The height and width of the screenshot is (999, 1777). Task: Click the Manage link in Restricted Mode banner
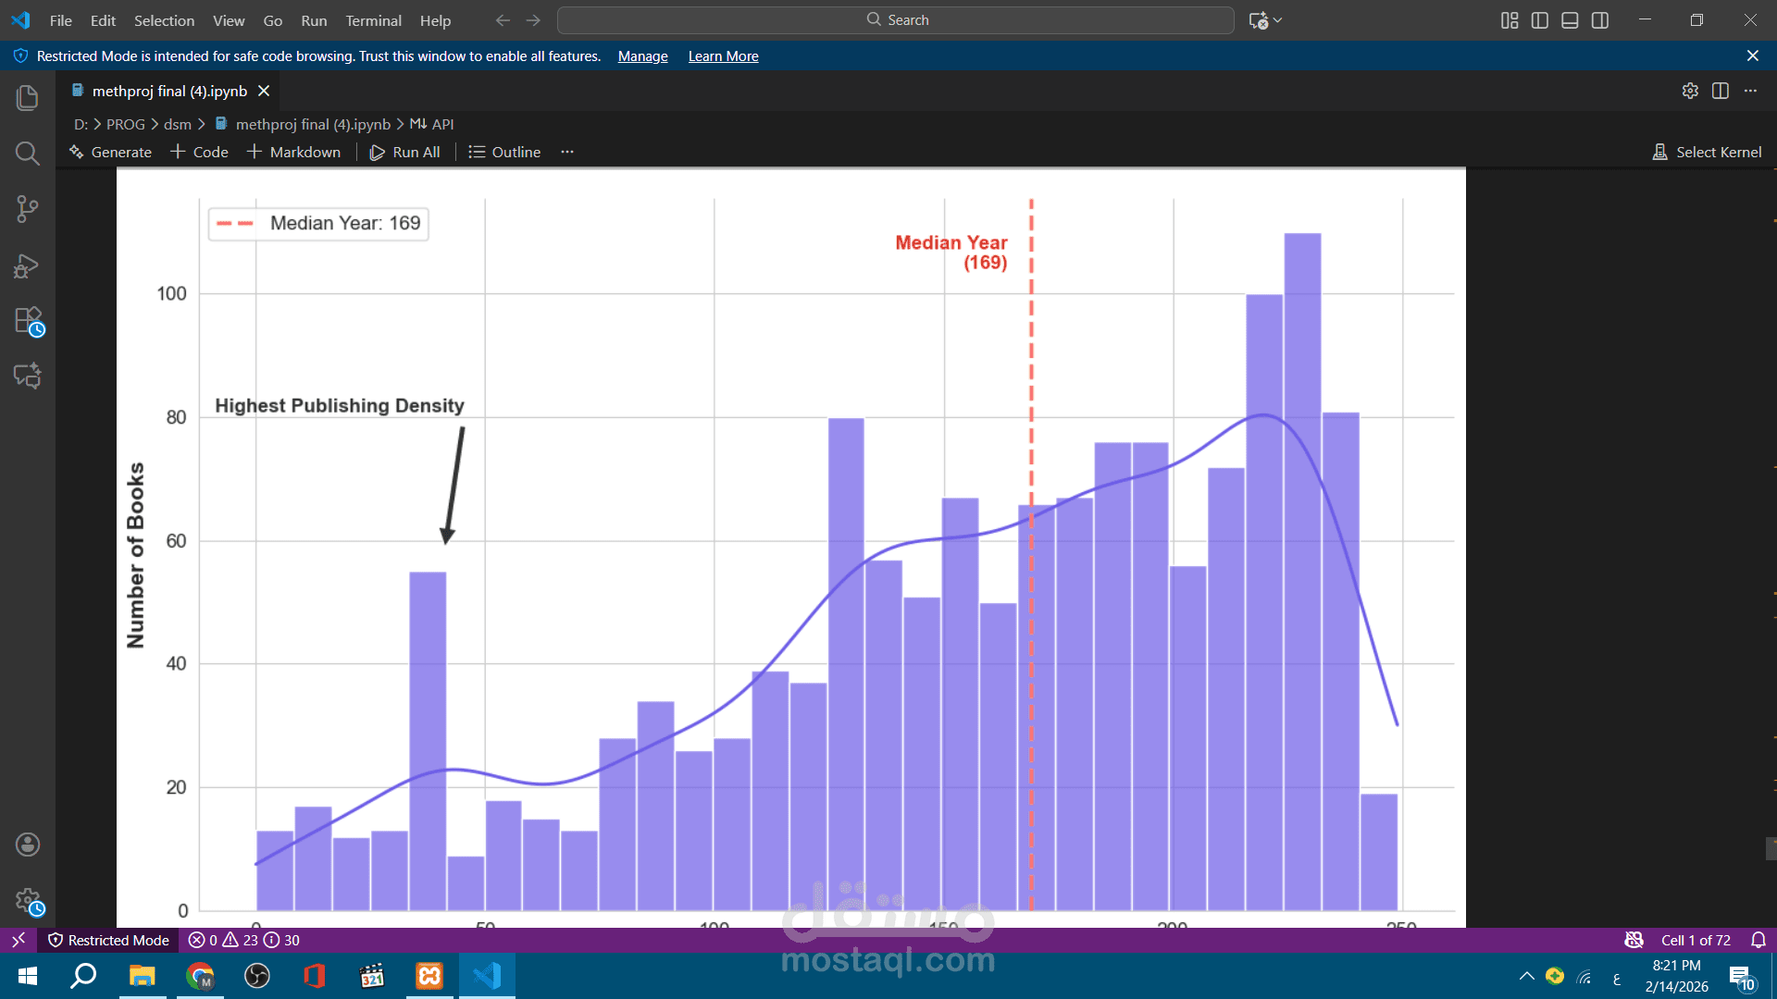click(x=642, y=56)
